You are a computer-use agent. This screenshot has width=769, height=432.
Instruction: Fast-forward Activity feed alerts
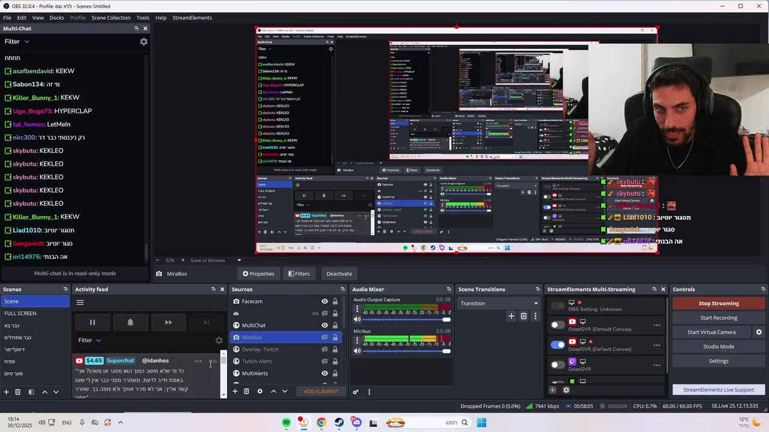[x=168, y=322]
